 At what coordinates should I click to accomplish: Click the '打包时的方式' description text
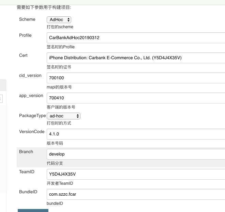tap(59, 123)
